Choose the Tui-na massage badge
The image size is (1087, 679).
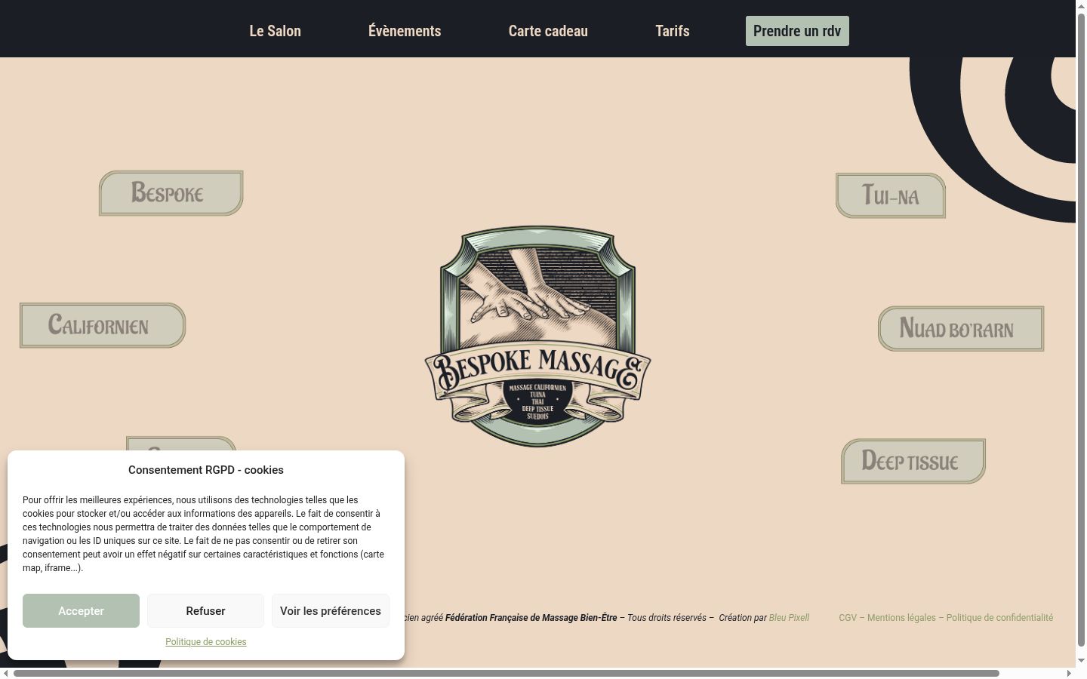point(891,196)
